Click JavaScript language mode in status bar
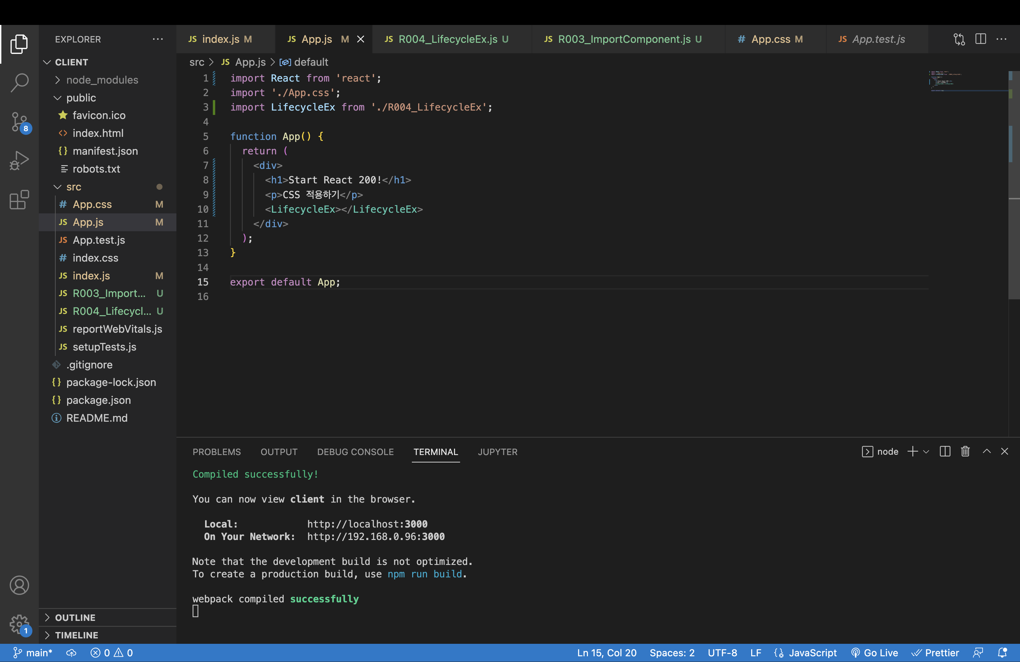The height and width of the screenshot is (662, 1020). pos(812,653)
